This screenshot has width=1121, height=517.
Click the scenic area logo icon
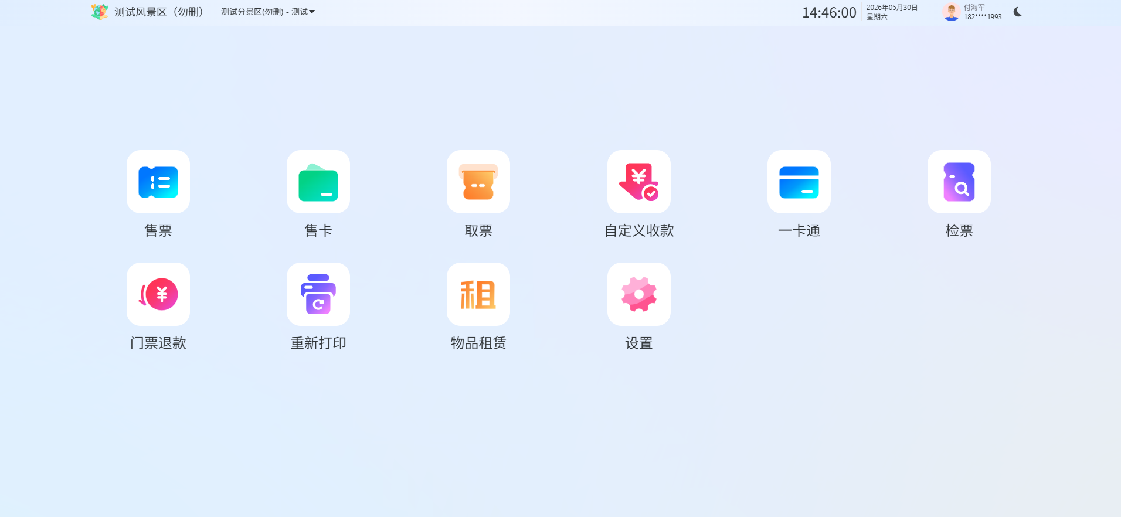click(100, 12)
